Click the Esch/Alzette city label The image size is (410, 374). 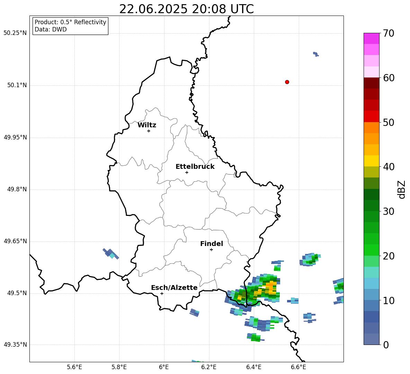(174, 288)
